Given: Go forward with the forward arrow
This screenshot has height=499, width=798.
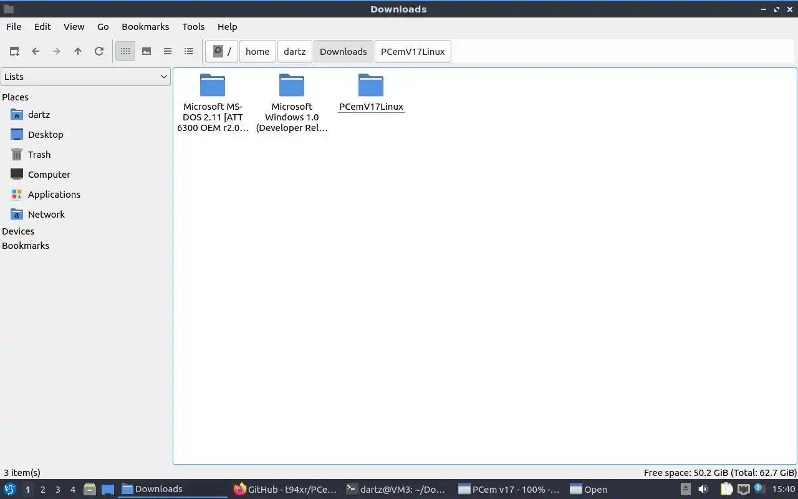Looking at the screenshot, I should [57, 51].
